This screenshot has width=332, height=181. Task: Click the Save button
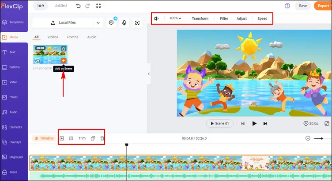[x=303, y=6]
